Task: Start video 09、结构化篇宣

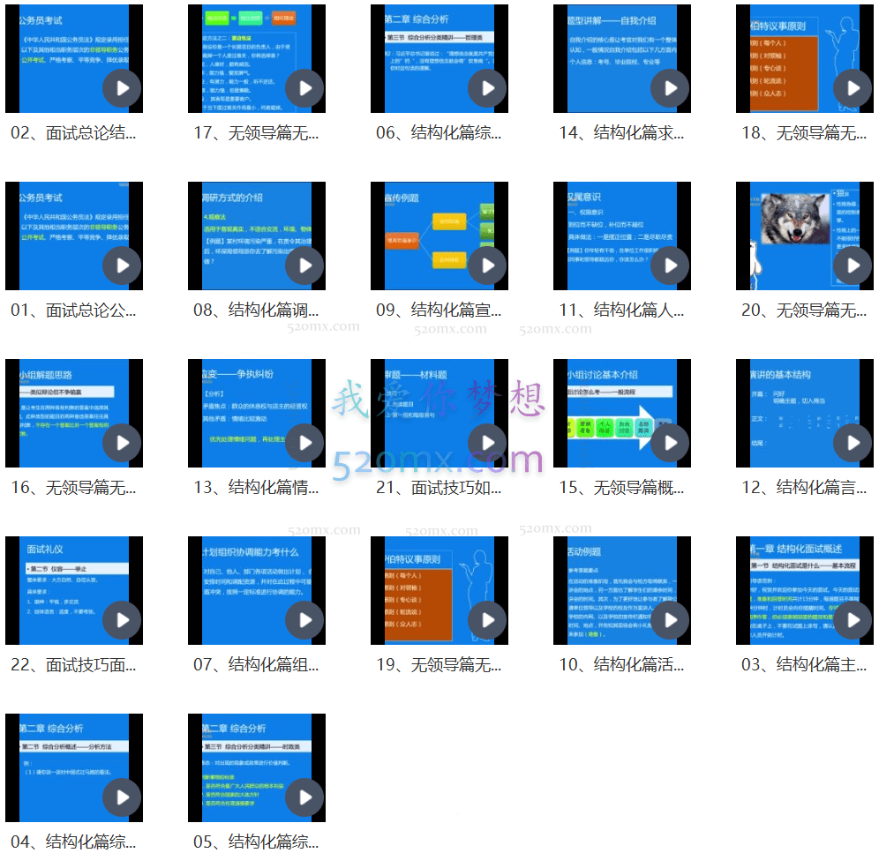Action: 487,266
